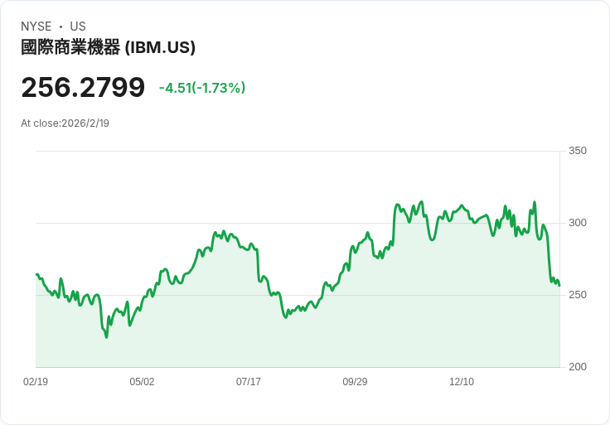Select the 07/17 date on x-axis

point(249,382)
